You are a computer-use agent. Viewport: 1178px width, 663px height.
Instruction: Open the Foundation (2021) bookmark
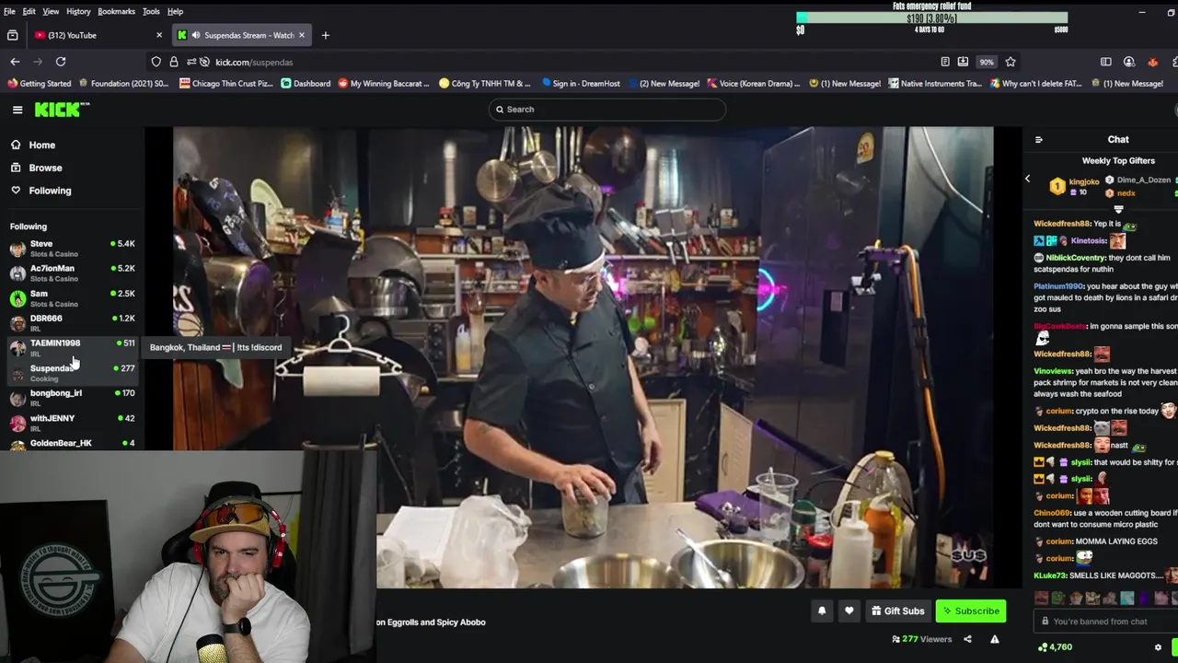pos(123,83)
